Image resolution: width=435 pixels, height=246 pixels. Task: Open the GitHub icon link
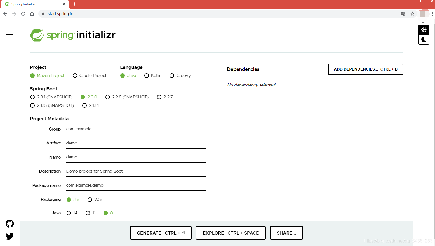[10, 224]
